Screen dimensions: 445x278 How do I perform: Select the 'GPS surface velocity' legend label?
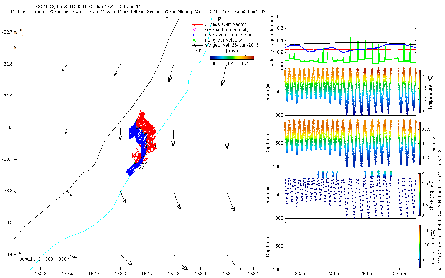227,30
